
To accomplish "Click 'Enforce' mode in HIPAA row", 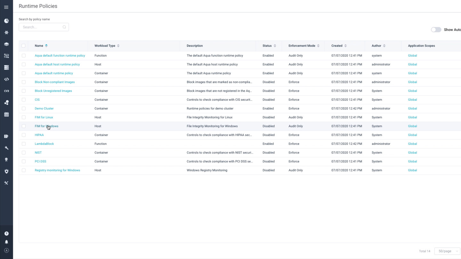I will pyautogui.click(x=294, y=135).
